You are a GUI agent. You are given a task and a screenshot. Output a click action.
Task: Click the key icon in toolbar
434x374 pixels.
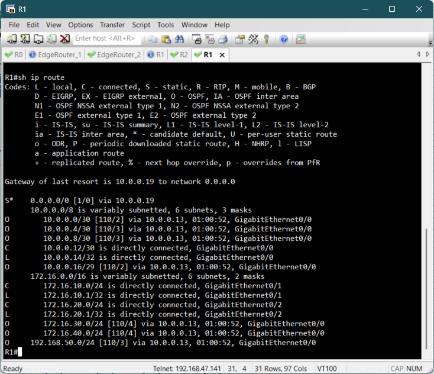click(267, 39)
